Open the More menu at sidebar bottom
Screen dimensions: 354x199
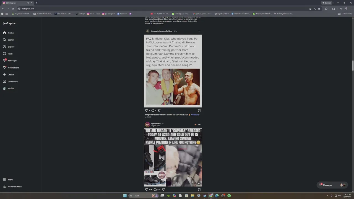click(8, 180)
